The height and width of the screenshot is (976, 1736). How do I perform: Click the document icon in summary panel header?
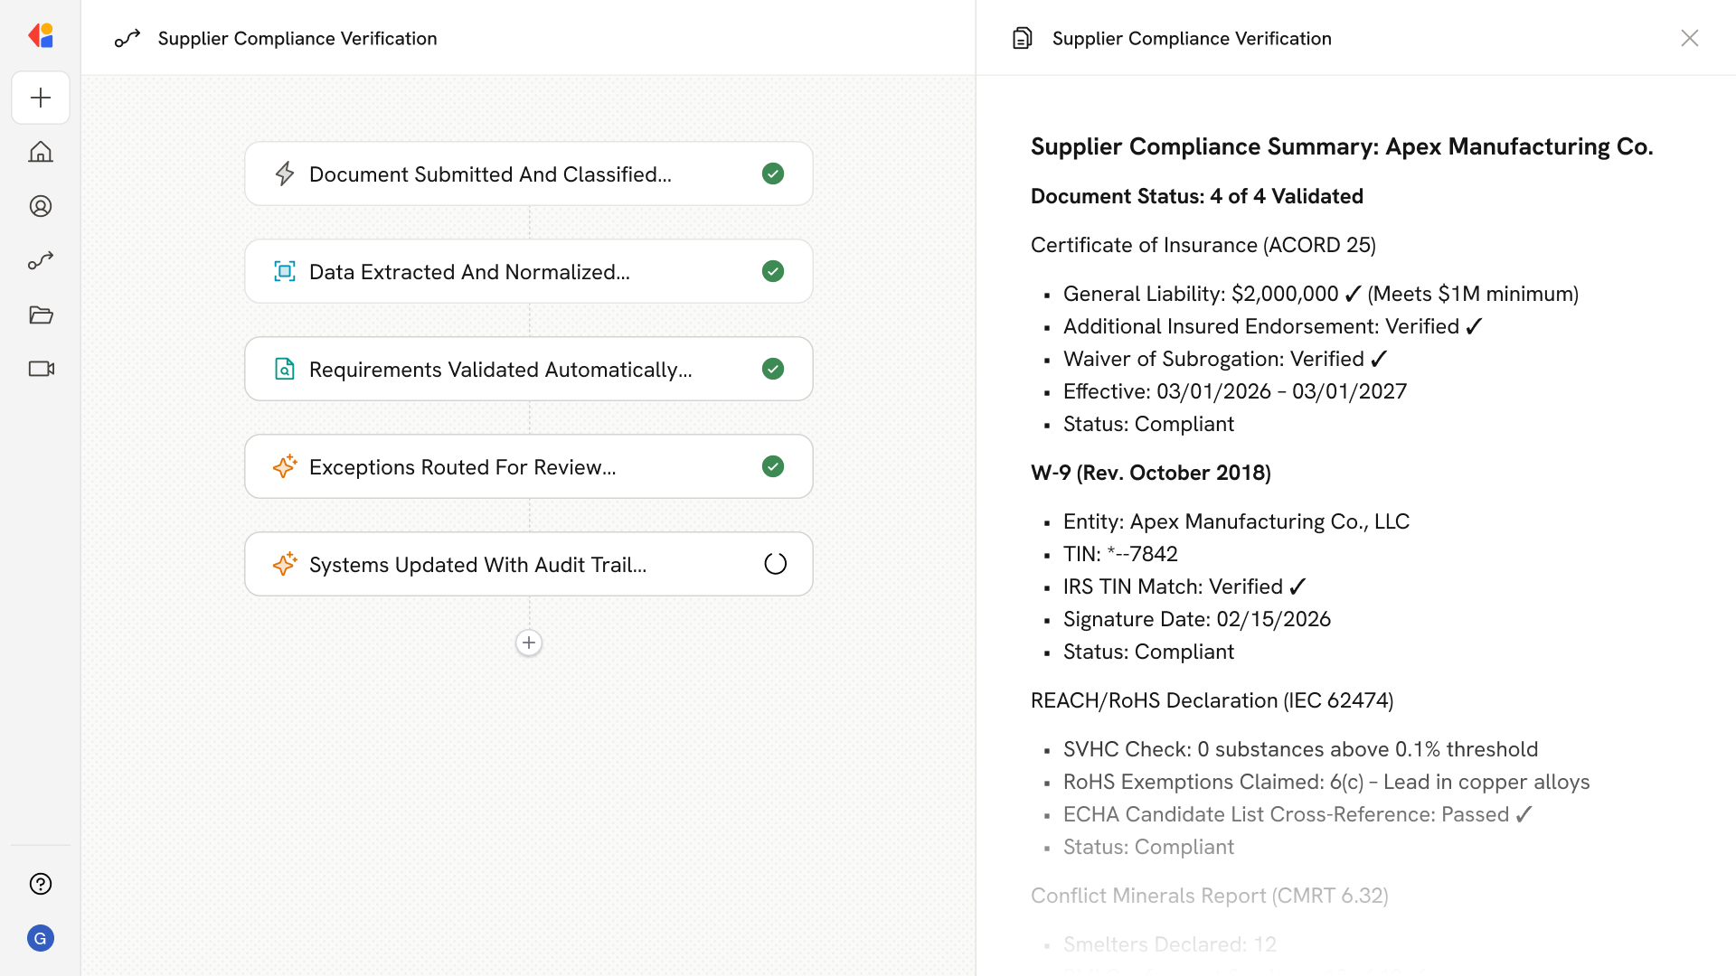1022,38
